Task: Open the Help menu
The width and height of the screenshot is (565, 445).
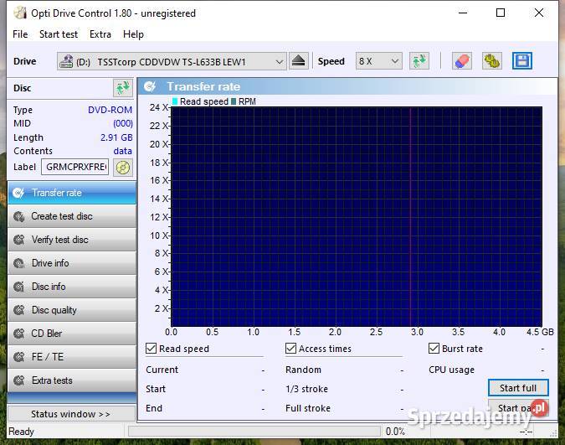Action: [133, 34]
